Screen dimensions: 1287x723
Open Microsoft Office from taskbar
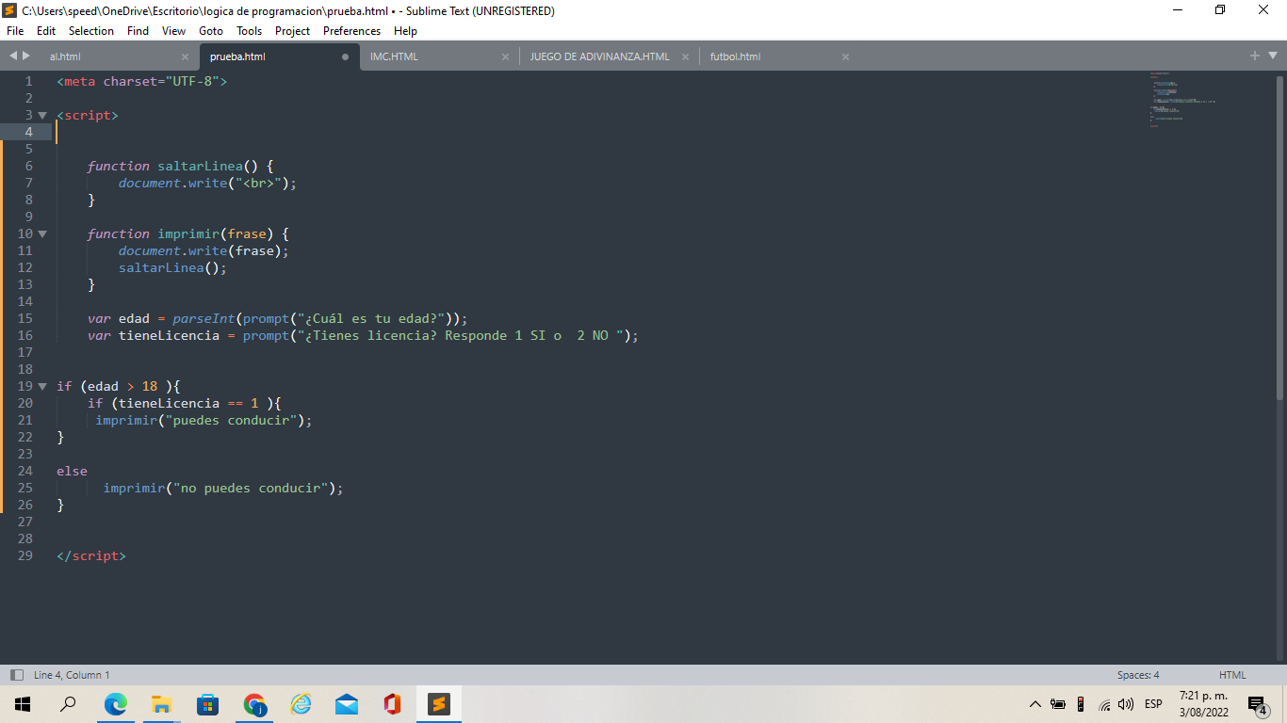pyautogui.click(x=393, y=704)
